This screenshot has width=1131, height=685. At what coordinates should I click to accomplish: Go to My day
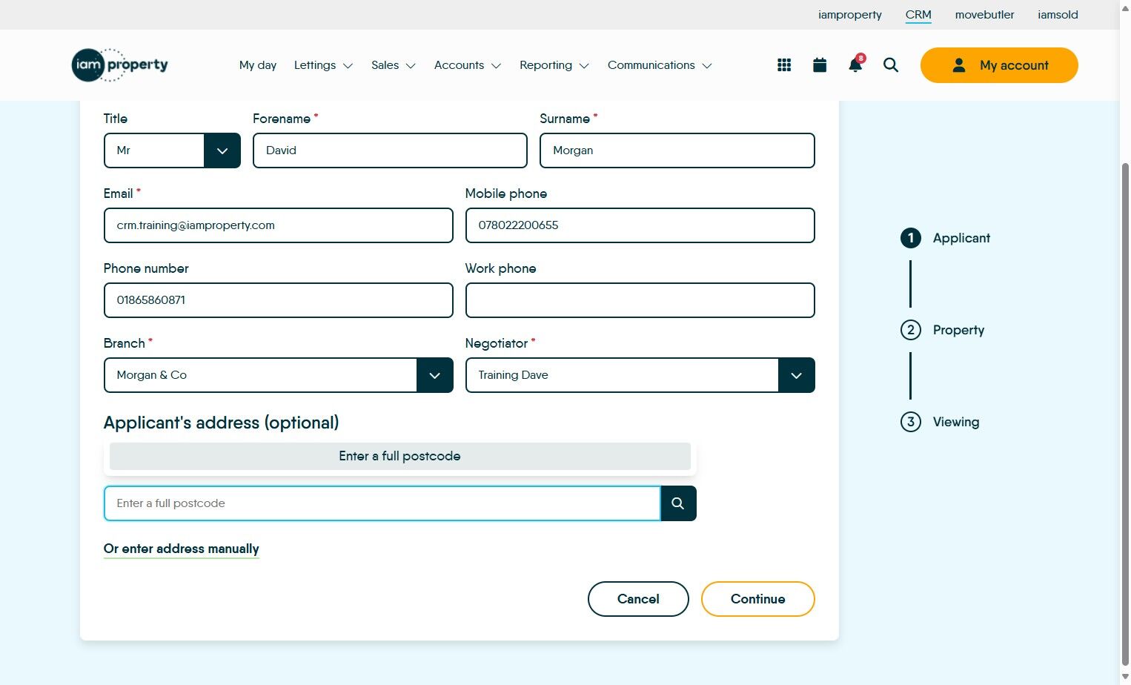(258, 65)
